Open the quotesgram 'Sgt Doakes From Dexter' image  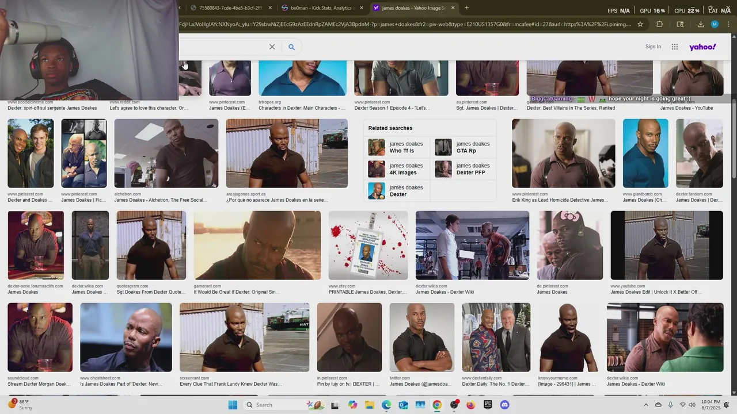151,246
